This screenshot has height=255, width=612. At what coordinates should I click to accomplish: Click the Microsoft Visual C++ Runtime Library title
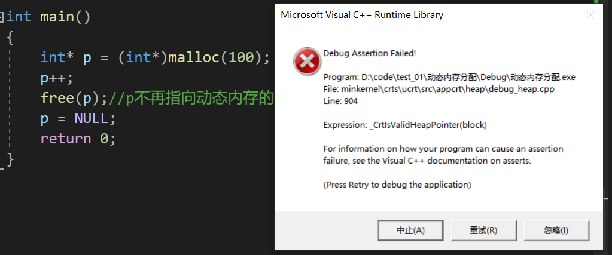tap(362, 15)
